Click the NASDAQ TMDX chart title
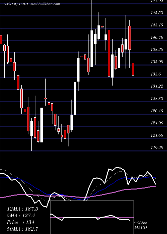Image resolution: width=167 pixels, height=234 pixels. coord(32,4)
